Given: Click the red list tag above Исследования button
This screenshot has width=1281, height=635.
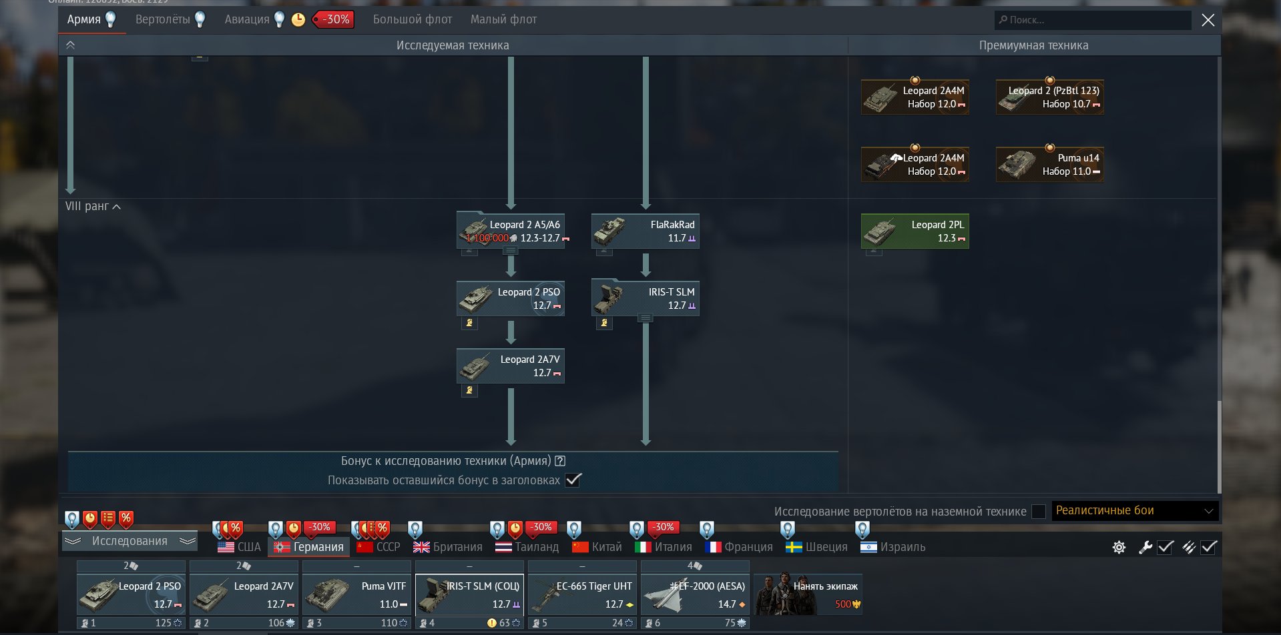Looking at the screenshot, I should pyautogui.click(x=108, y=519).
